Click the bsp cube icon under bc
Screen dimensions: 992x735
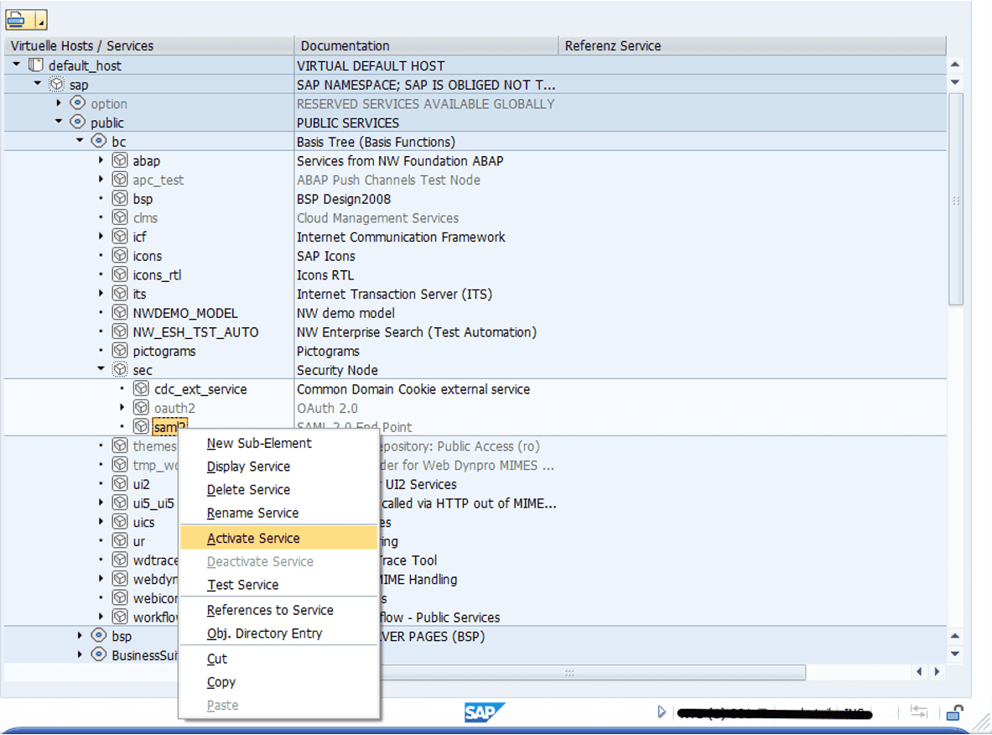[120, 198]
